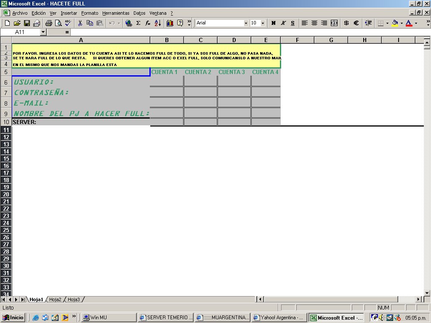The height and width of the screenshot is (323, 431).
Task: Switch to the Yahoo! Argentina taskbar window
Action: pos(279,318)
